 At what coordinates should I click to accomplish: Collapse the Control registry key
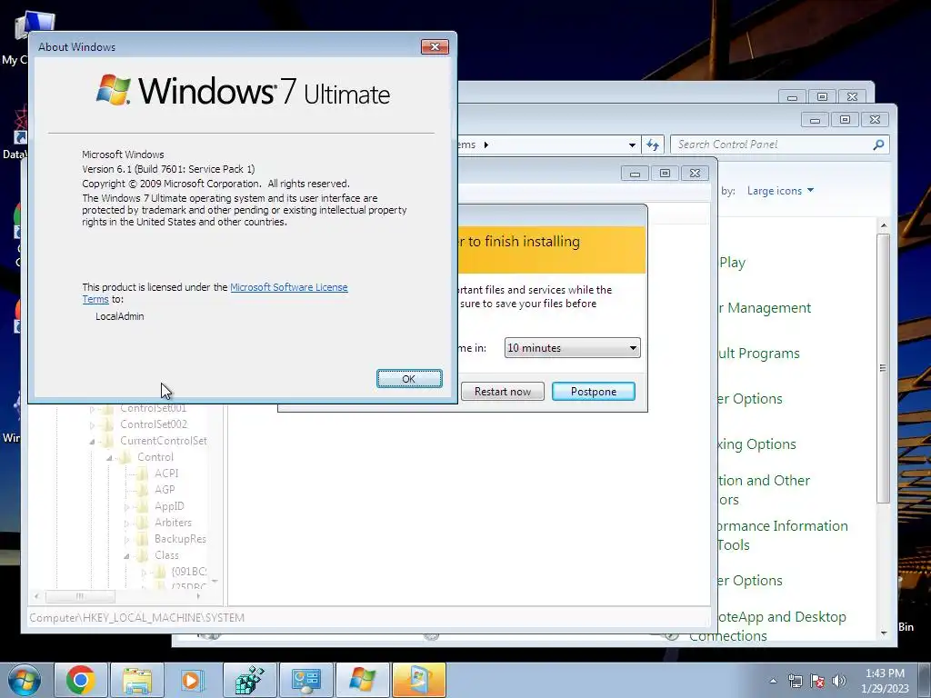[109, 458]
